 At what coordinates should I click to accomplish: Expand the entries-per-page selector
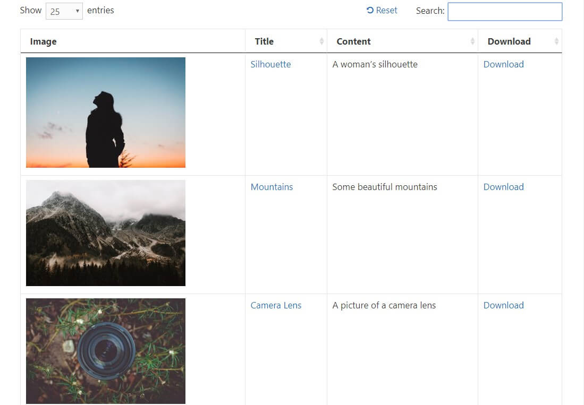pos(64,10)
